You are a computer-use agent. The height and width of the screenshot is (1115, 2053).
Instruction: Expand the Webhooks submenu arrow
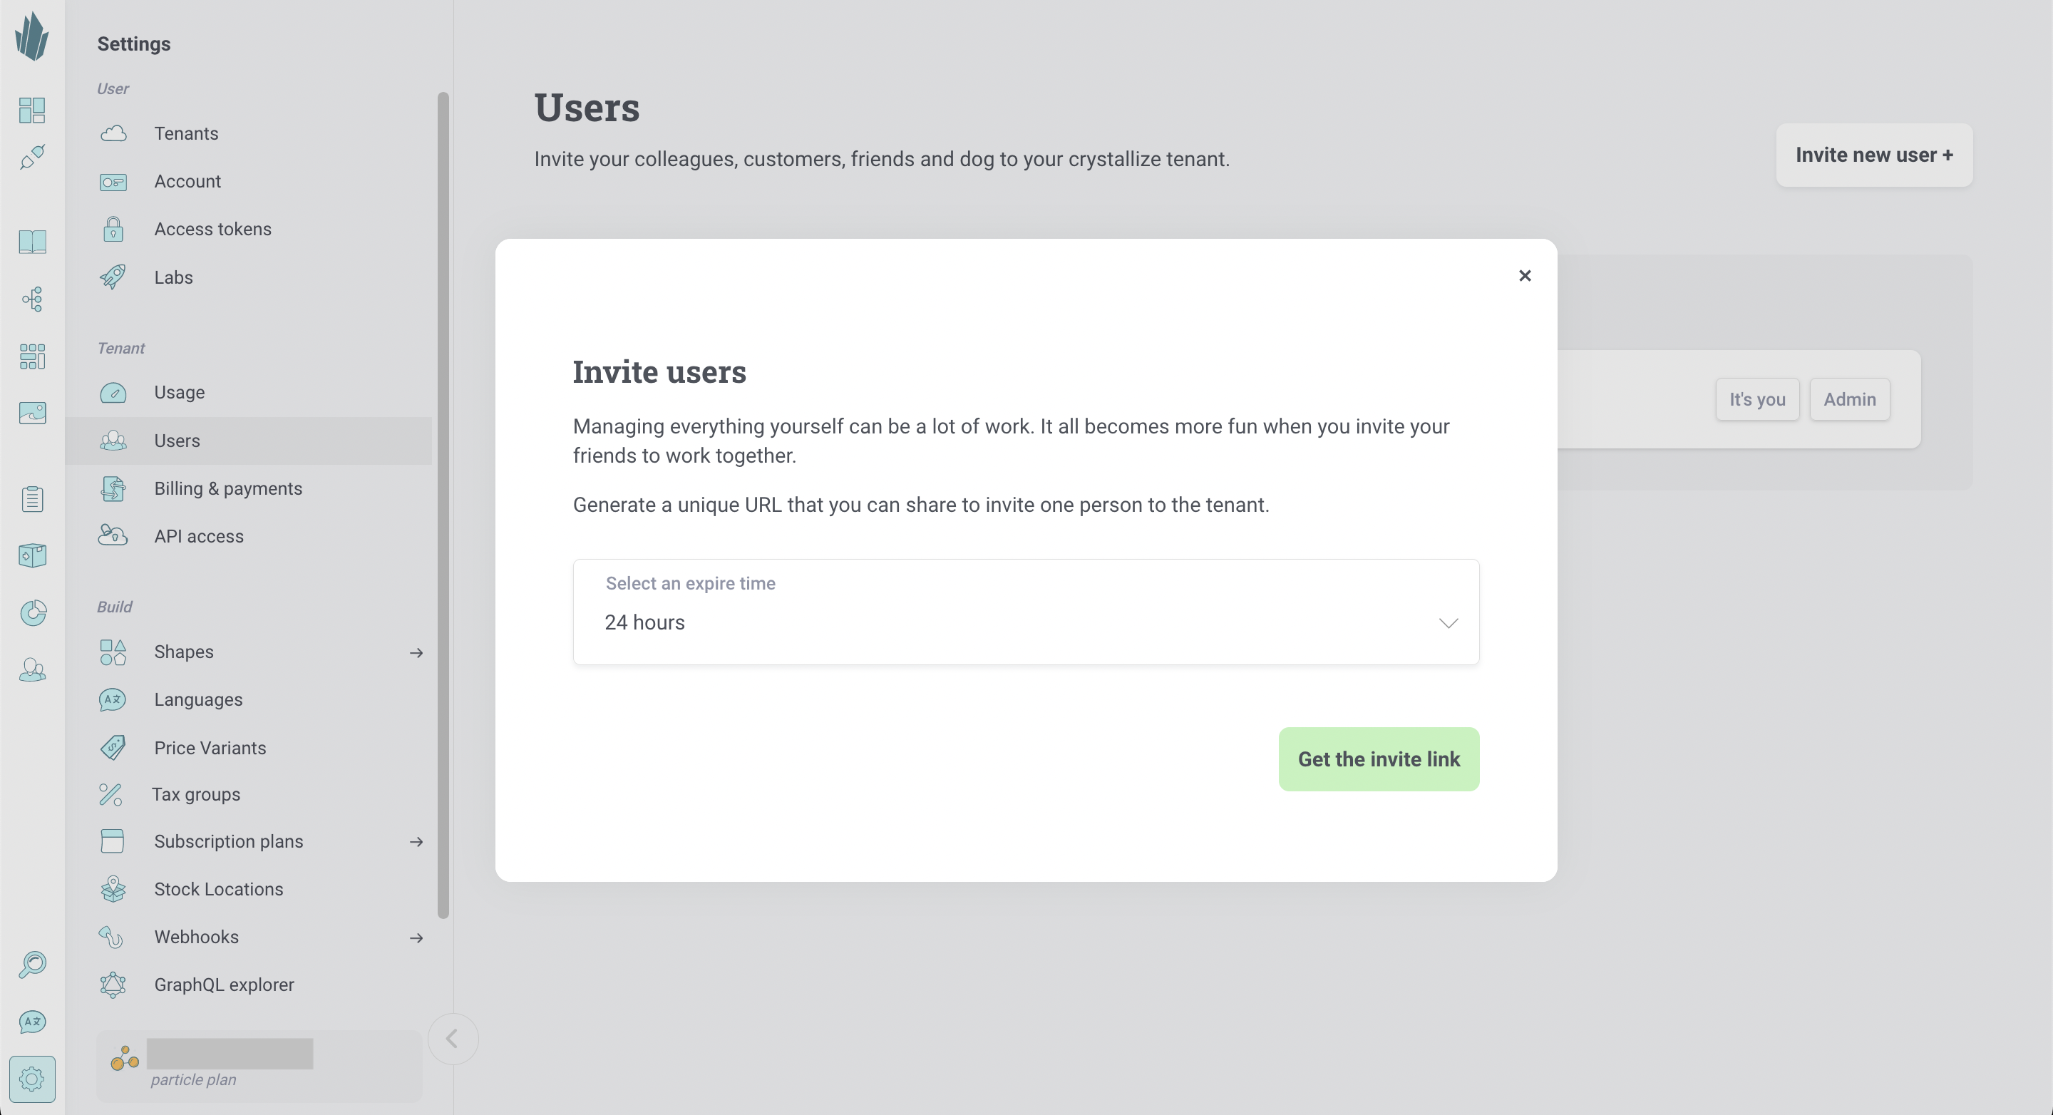click(416, 938)
